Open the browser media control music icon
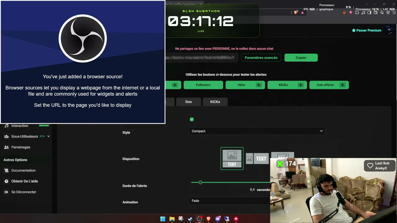 [x=363, y=12]
